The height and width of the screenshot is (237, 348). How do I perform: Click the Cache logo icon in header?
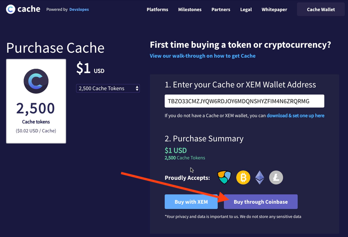click(x=10, y=9)
